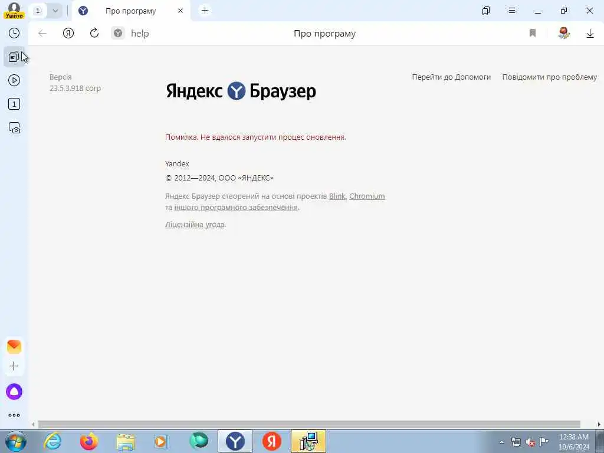Open the video player sidebar icon
This screenshot has height=453, width=604.
pos(14,80)
